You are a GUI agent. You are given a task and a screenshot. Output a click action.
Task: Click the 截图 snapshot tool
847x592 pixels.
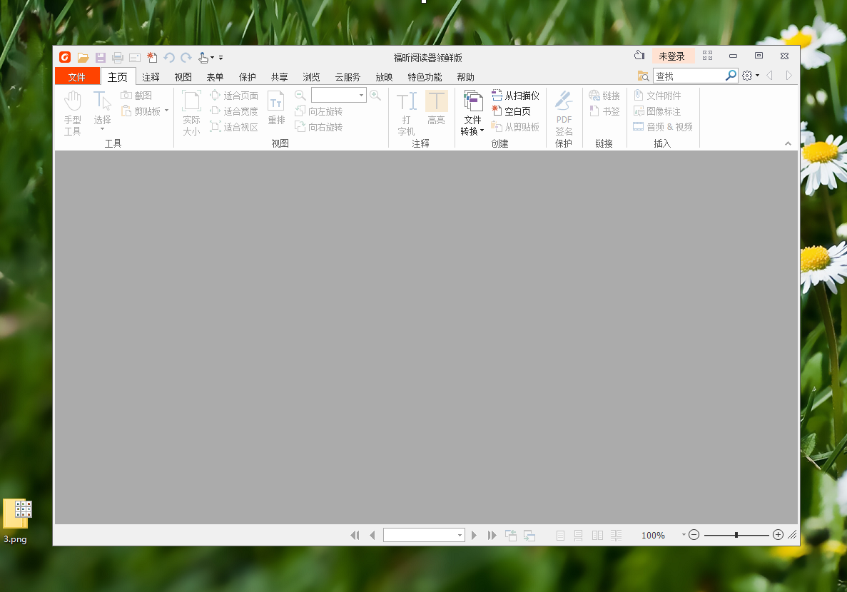click(x=137, y=96)
